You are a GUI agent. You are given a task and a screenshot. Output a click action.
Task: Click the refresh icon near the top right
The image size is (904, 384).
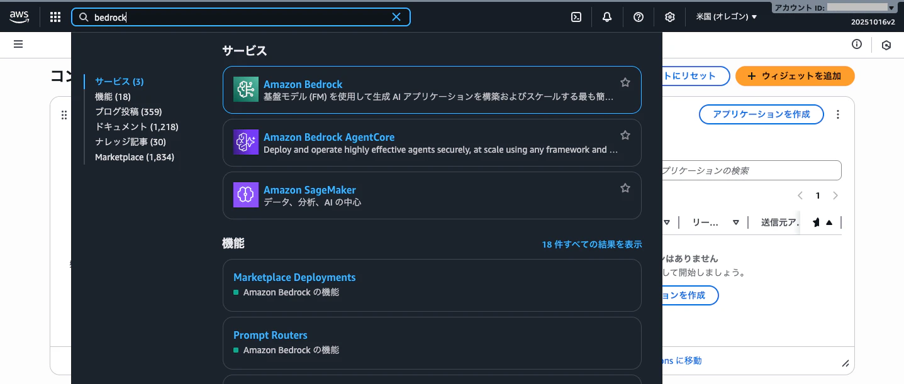point(886,45)
